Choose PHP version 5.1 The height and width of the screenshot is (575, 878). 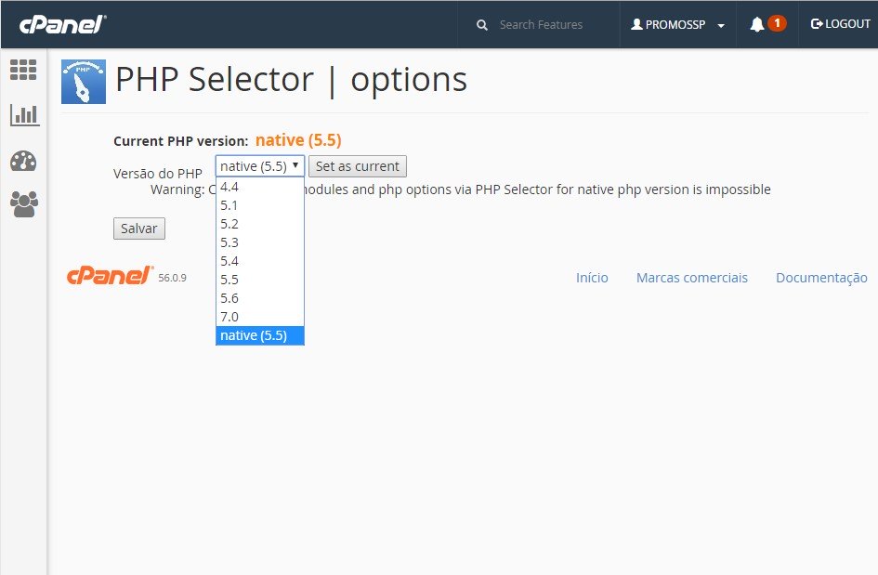(260, 205)
